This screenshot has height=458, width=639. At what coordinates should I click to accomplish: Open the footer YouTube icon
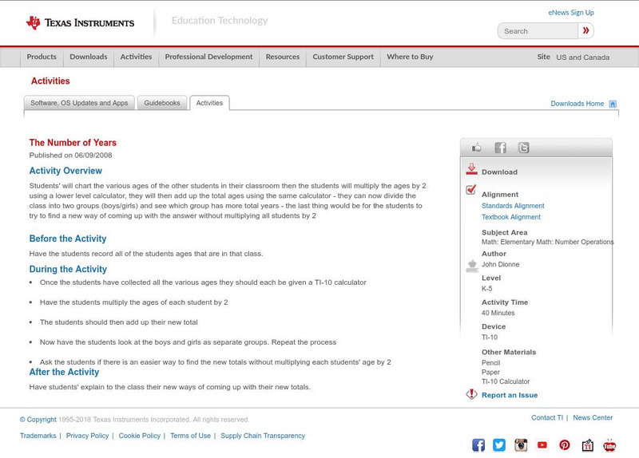[x=542, y=445]
